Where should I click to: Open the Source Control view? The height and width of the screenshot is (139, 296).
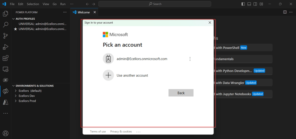tap(5, 36)
